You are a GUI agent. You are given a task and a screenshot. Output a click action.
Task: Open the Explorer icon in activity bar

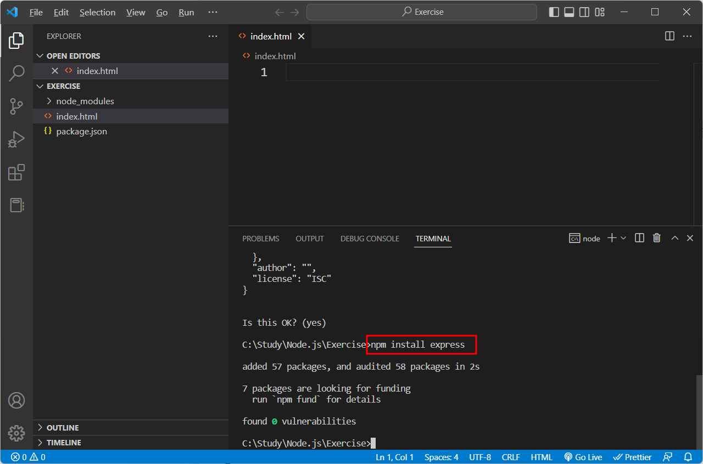tap(16, 40)
